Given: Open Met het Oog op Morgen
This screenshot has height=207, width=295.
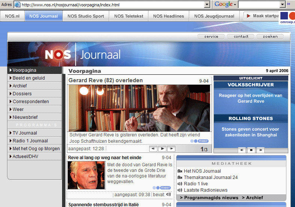Looking at the screenshot, I should (35, 149).
